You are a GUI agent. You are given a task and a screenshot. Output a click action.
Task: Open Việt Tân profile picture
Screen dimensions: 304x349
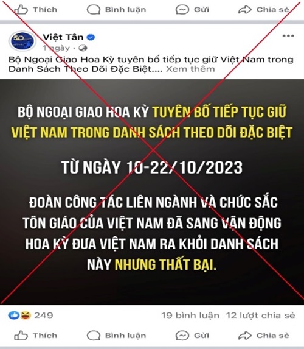tap(22, 41)
